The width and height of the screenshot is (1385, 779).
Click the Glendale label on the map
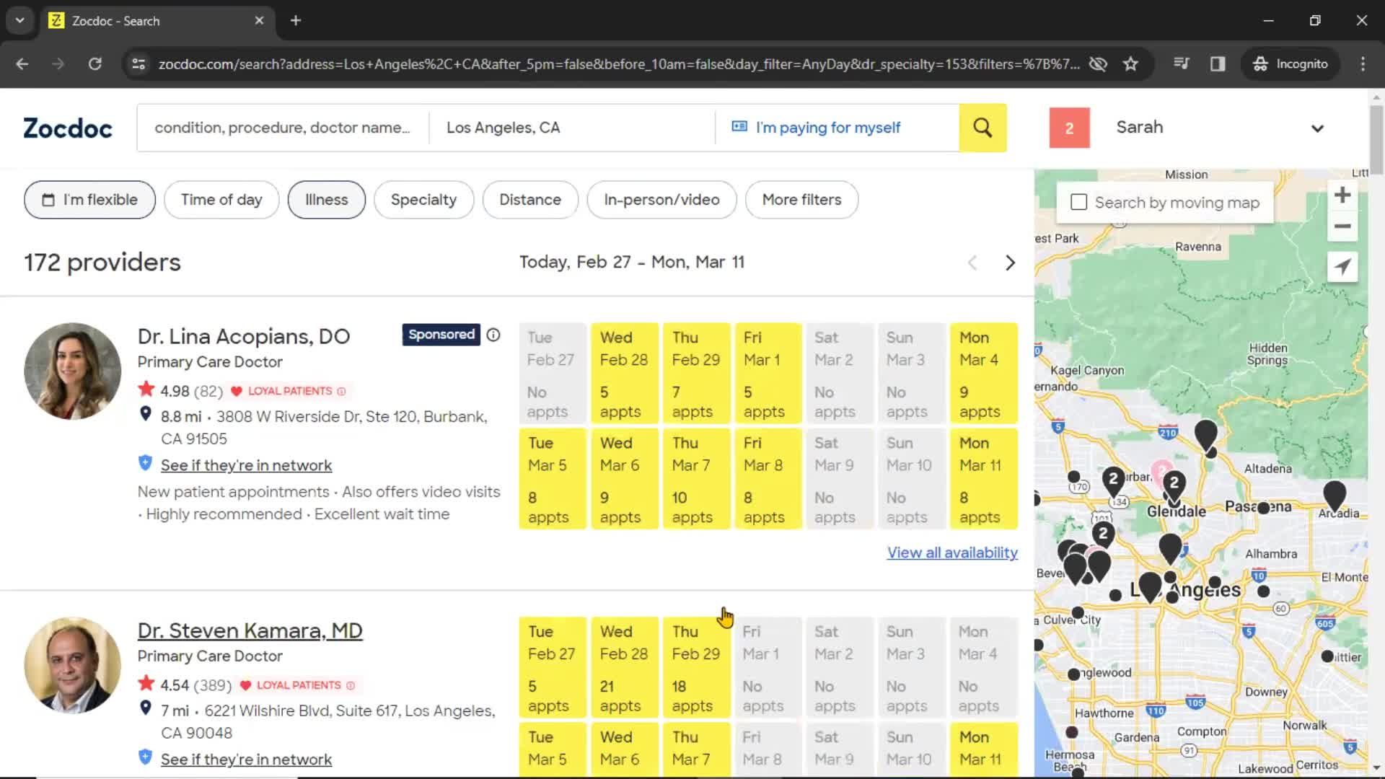point(1177,511)
